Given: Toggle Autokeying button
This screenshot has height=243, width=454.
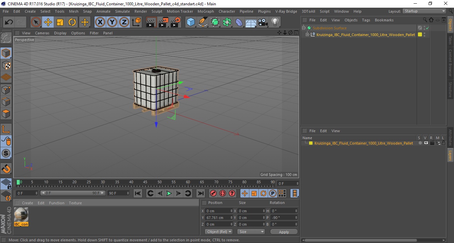Looking at the screenshot, I should tap(222, 193).
